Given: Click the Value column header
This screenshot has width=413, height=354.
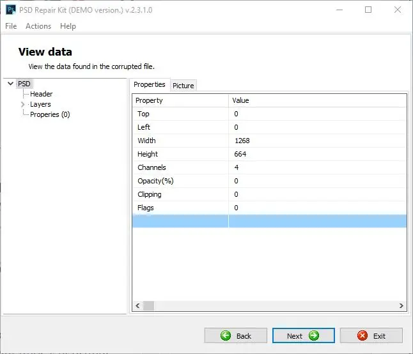Looking at the screenshot, I should click(x=317, y=100).
